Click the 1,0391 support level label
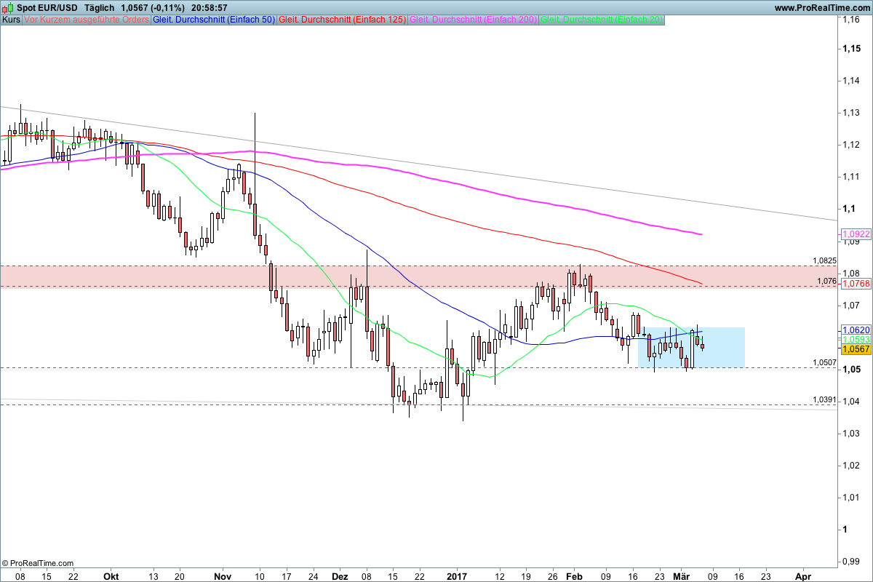Image resolution: width=873 pixels, height=582 pixels. pos(825,400)
